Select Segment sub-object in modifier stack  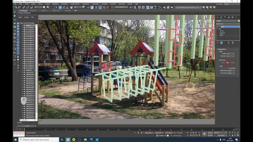pos(222,33)
